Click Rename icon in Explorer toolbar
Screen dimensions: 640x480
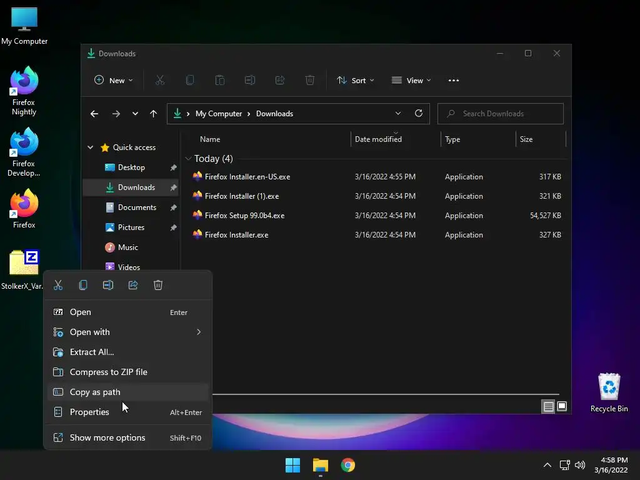click(250, 81)
